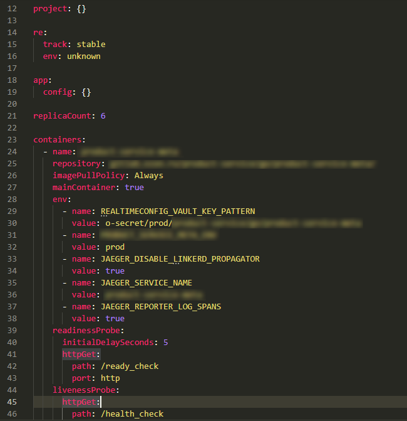407x421 pixels.
Task: Click the value 'prod' on line 32
Action: click(115, 247)
